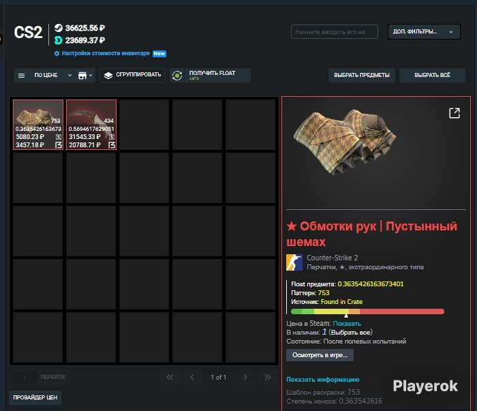The image size is (477, 411).
Task: Expand the 'Показать информацию' link
Action: (323, 380)
